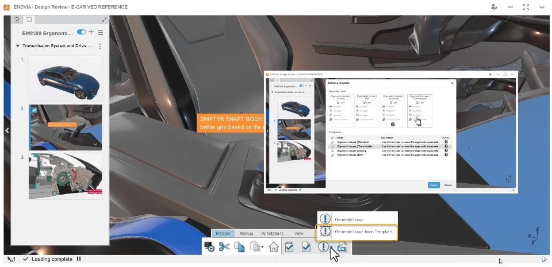Sort templates by Owner column header

(x=445, y=138)
